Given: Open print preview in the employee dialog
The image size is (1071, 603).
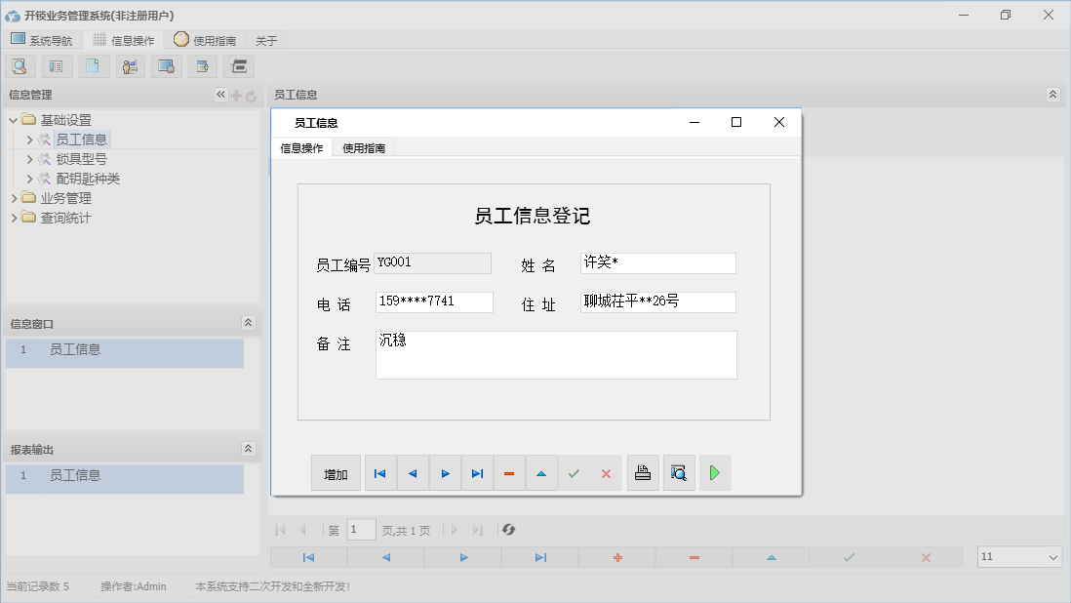Looking at the screenshot, I should [x=679, y=472].
